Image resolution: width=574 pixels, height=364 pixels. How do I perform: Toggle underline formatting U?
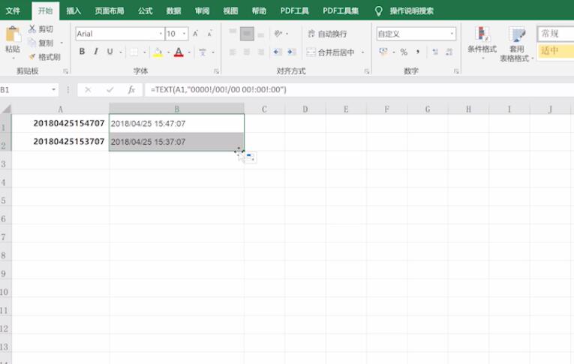(110, 52)
